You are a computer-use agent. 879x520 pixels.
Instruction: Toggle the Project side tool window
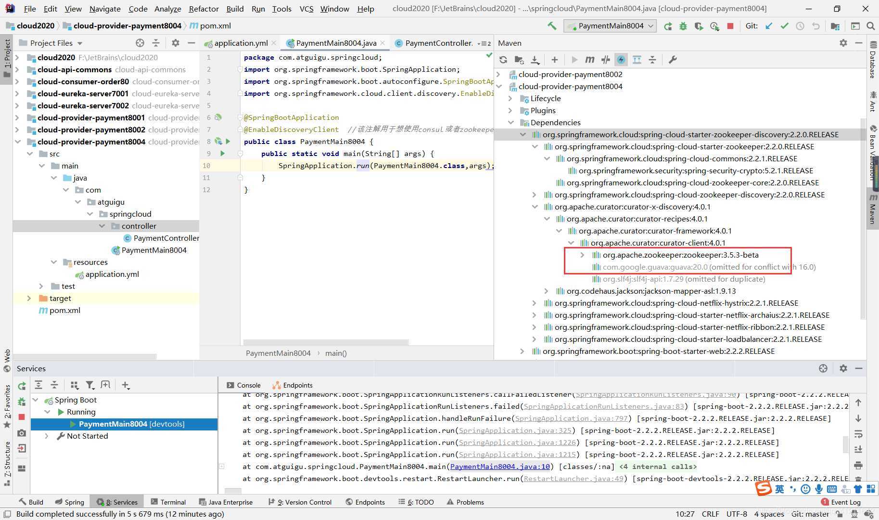(x=7, y=59)
